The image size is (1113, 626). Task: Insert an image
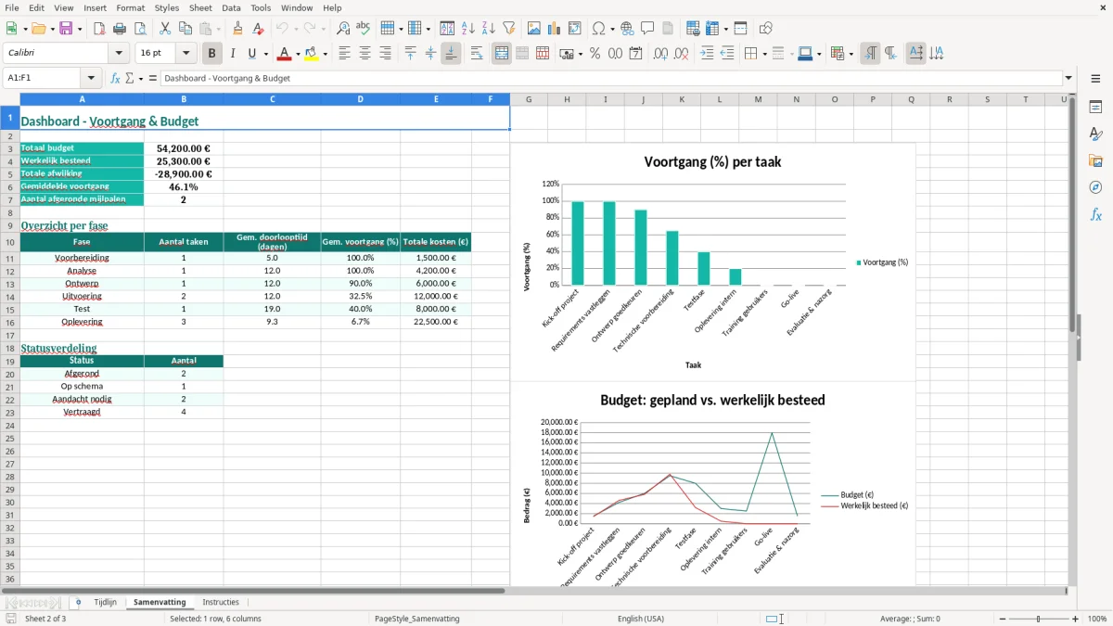(534, 29)
